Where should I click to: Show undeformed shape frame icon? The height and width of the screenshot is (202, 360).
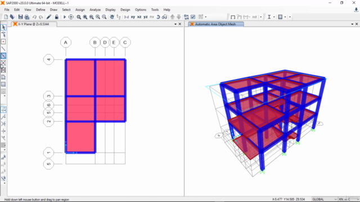click(x=233, y=17)
